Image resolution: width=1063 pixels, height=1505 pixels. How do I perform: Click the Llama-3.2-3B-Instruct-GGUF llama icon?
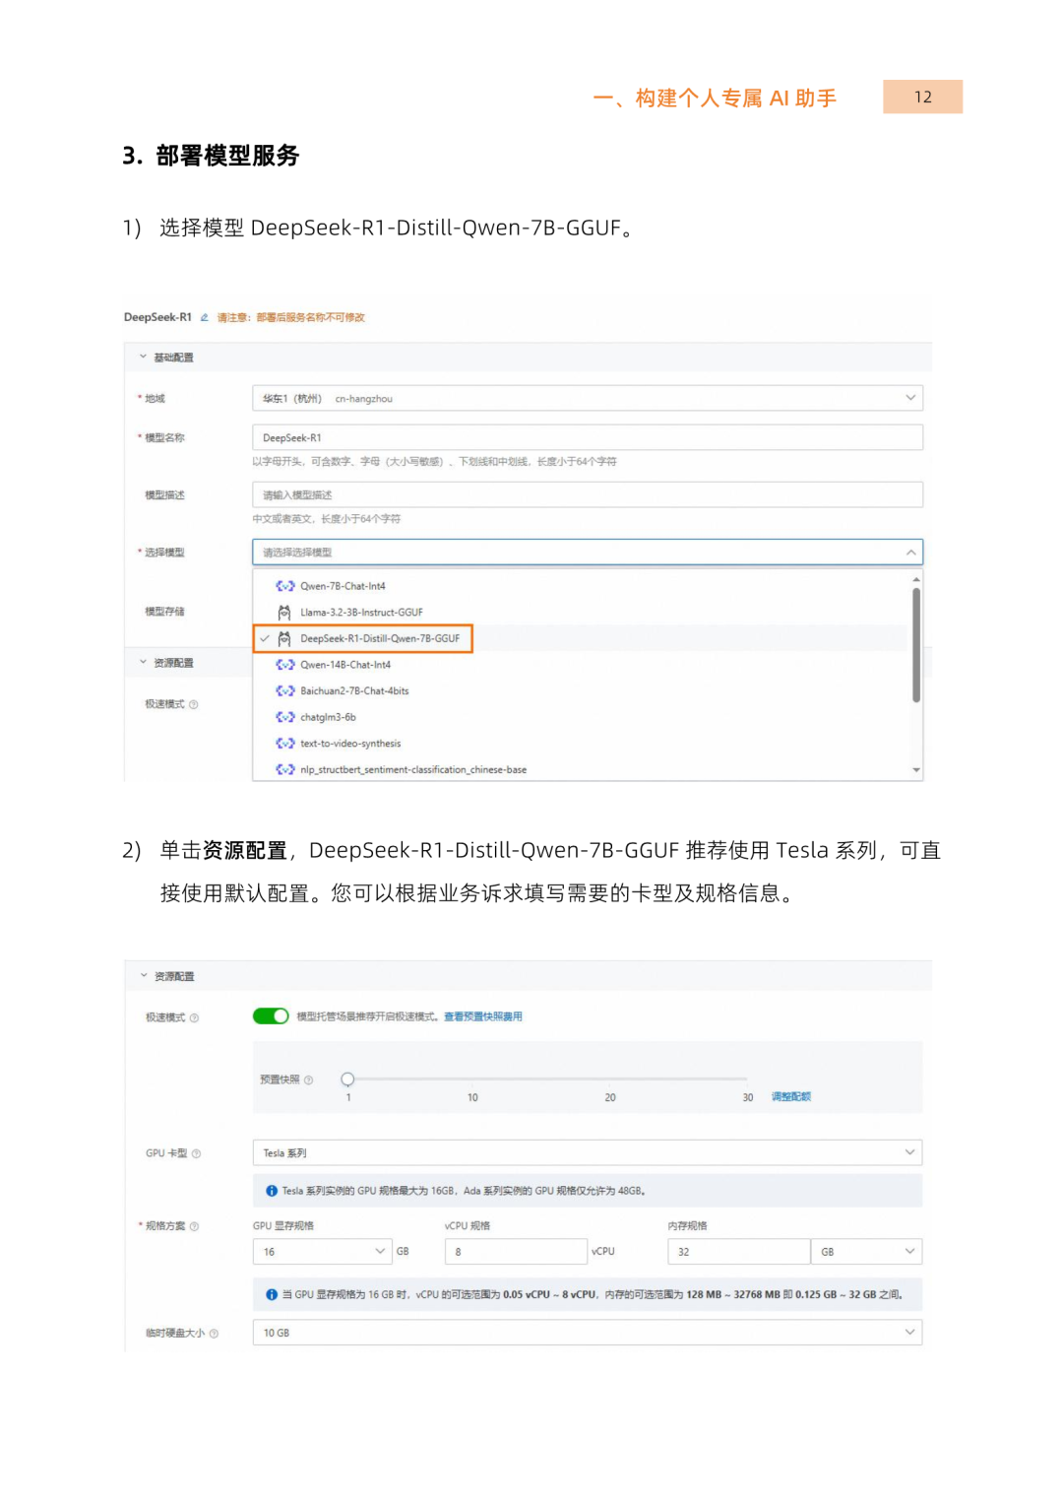pos(284,613)
